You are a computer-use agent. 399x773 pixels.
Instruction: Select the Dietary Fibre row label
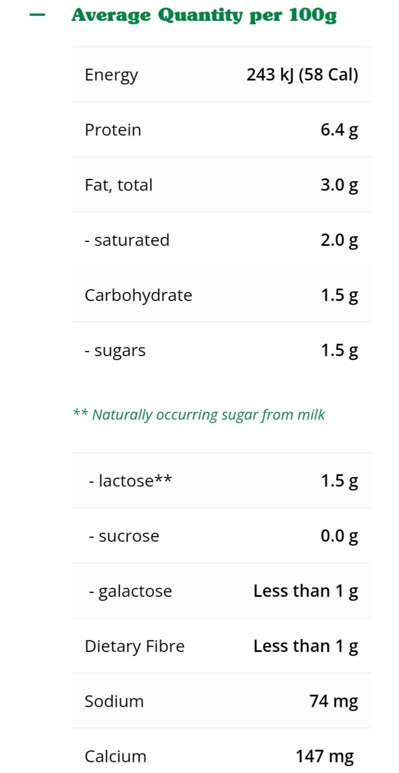135,646
